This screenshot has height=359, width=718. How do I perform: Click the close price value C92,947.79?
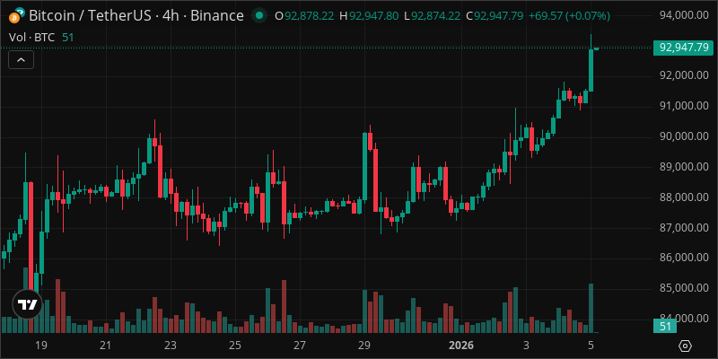(x=495, y=16)
